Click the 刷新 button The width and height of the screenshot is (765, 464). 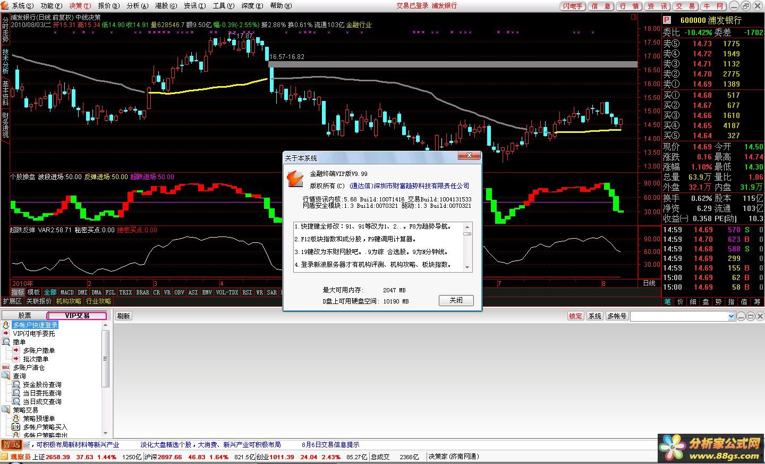click(x=123, y=316)
